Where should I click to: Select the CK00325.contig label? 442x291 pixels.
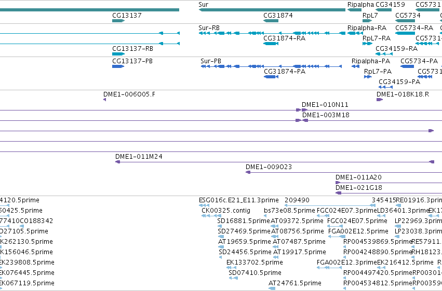[226, 211]
